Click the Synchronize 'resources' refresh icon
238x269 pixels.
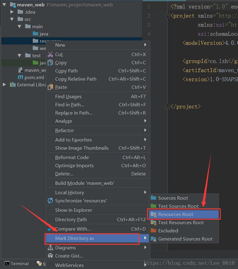tap(50, 201)
